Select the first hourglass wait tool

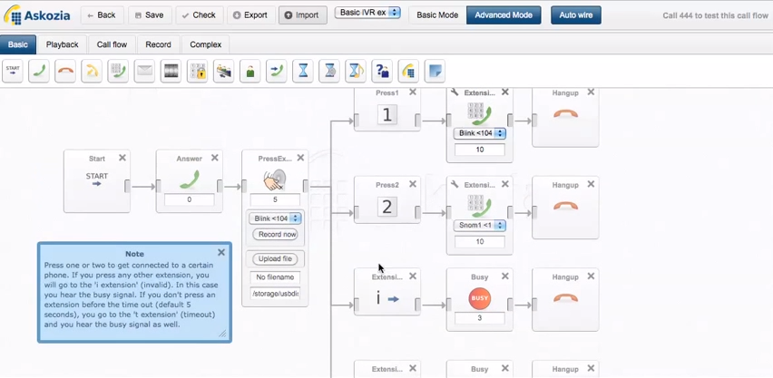303,72
